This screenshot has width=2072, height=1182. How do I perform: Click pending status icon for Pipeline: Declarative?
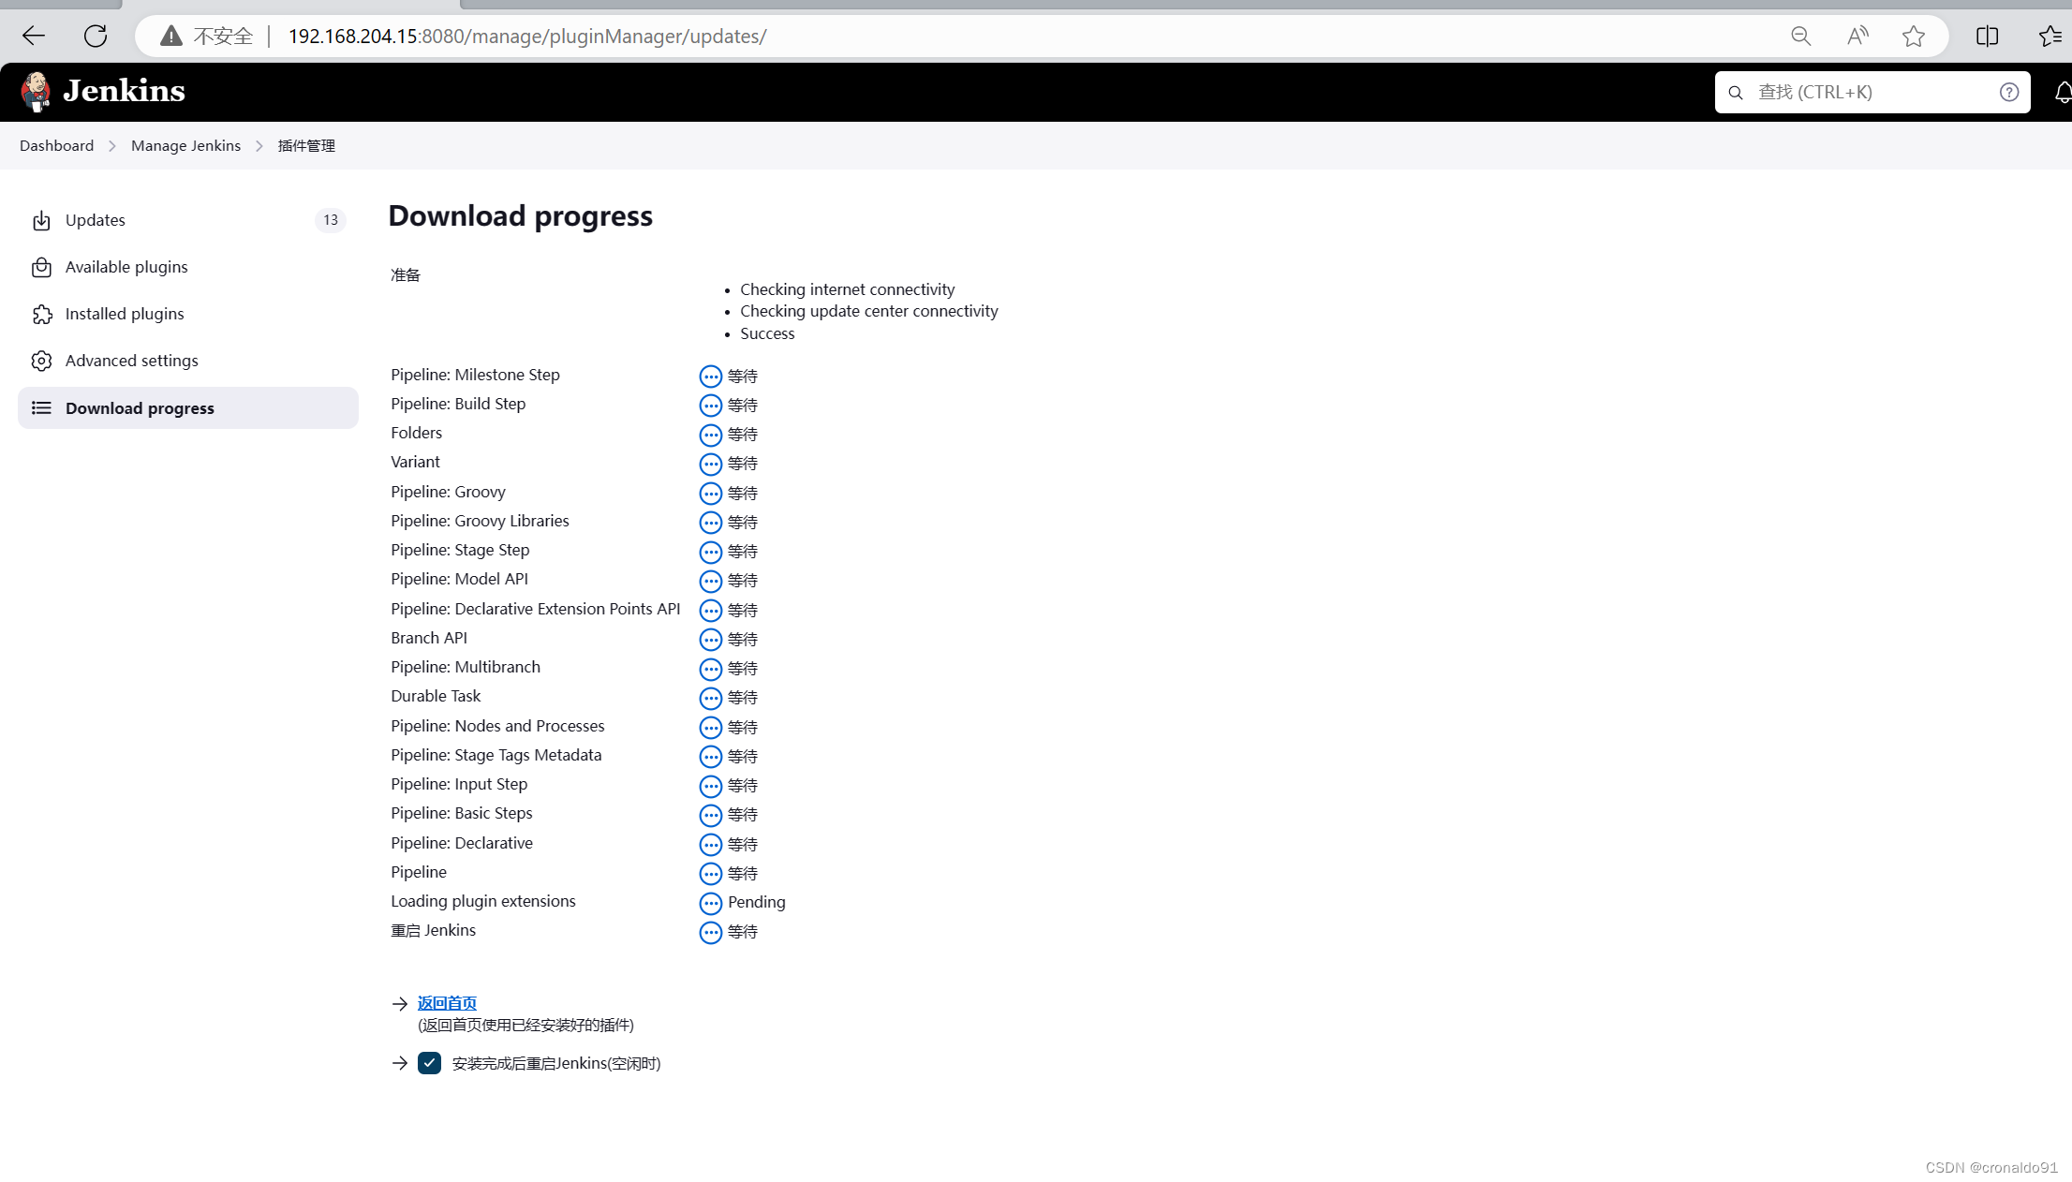[x=711, y=844]
